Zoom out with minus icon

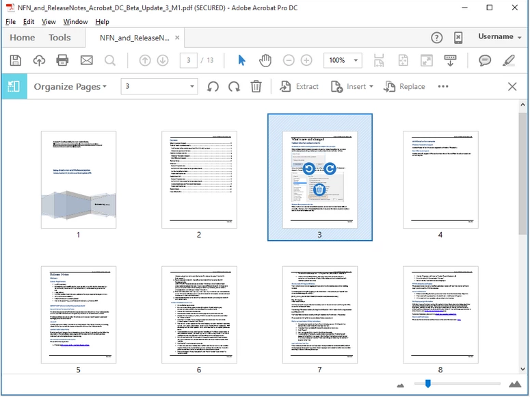point(289,60)
